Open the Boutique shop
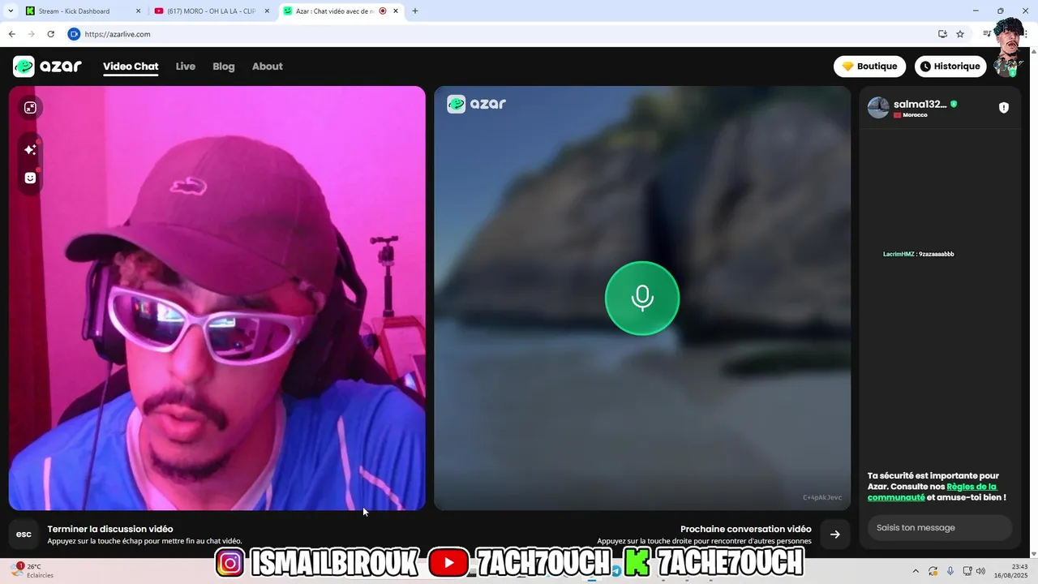Image resolution: width=1038 pixels, height=584 pixels. click(x=869, y=67)
